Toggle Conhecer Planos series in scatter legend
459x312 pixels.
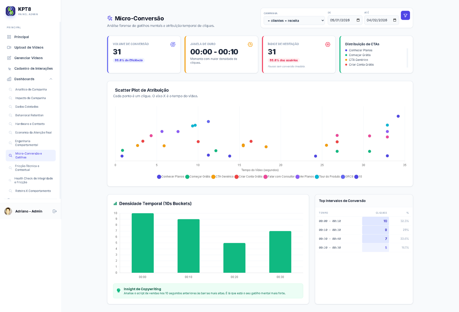tap(171, 177)
